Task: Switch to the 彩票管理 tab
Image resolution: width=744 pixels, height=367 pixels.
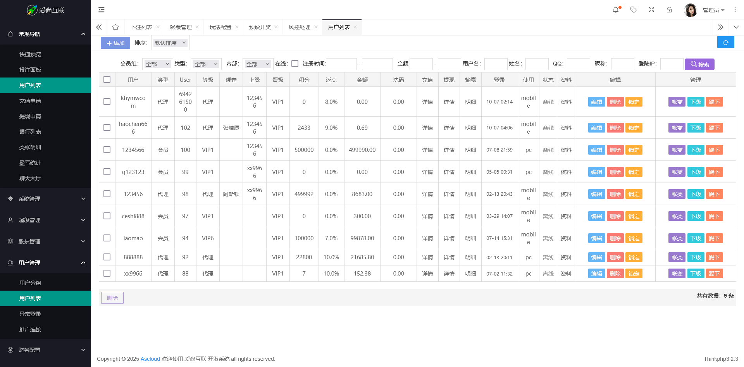Action: 181,27
